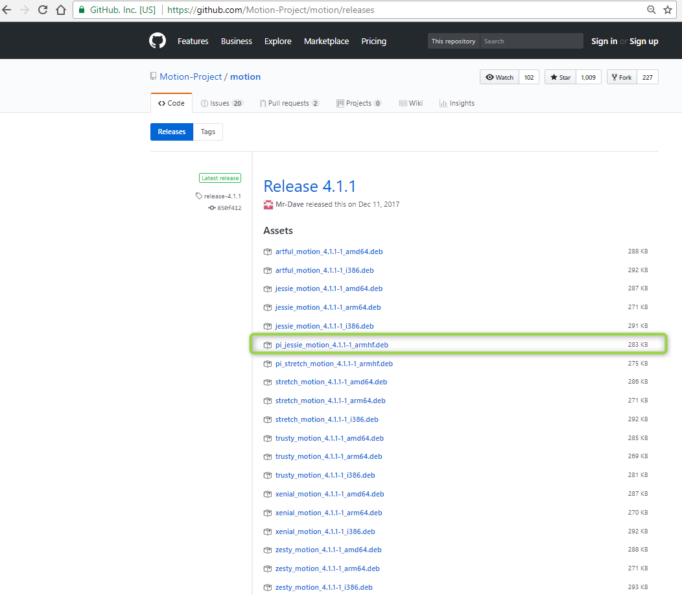The height and width of the screenshot is (595, 682).
Task: Click the Sign in link
Action: coord(604,41)
